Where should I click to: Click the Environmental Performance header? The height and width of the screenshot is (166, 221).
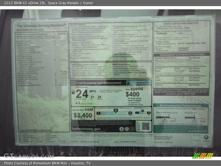coord(180,105)
